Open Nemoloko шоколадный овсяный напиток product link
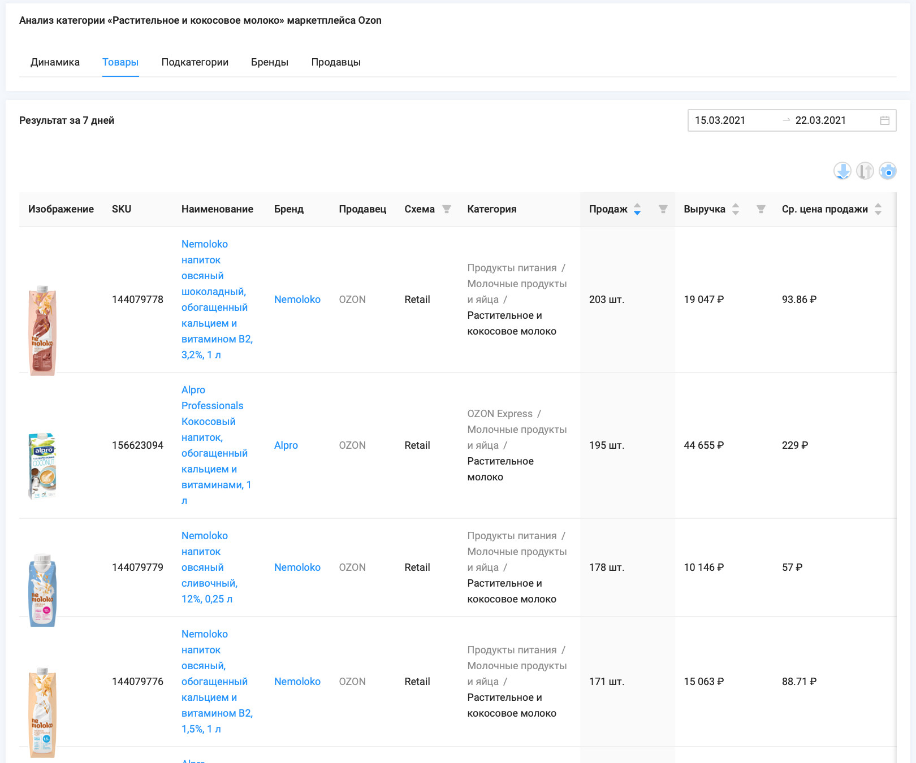916x763 pixels. pos(217,300)
